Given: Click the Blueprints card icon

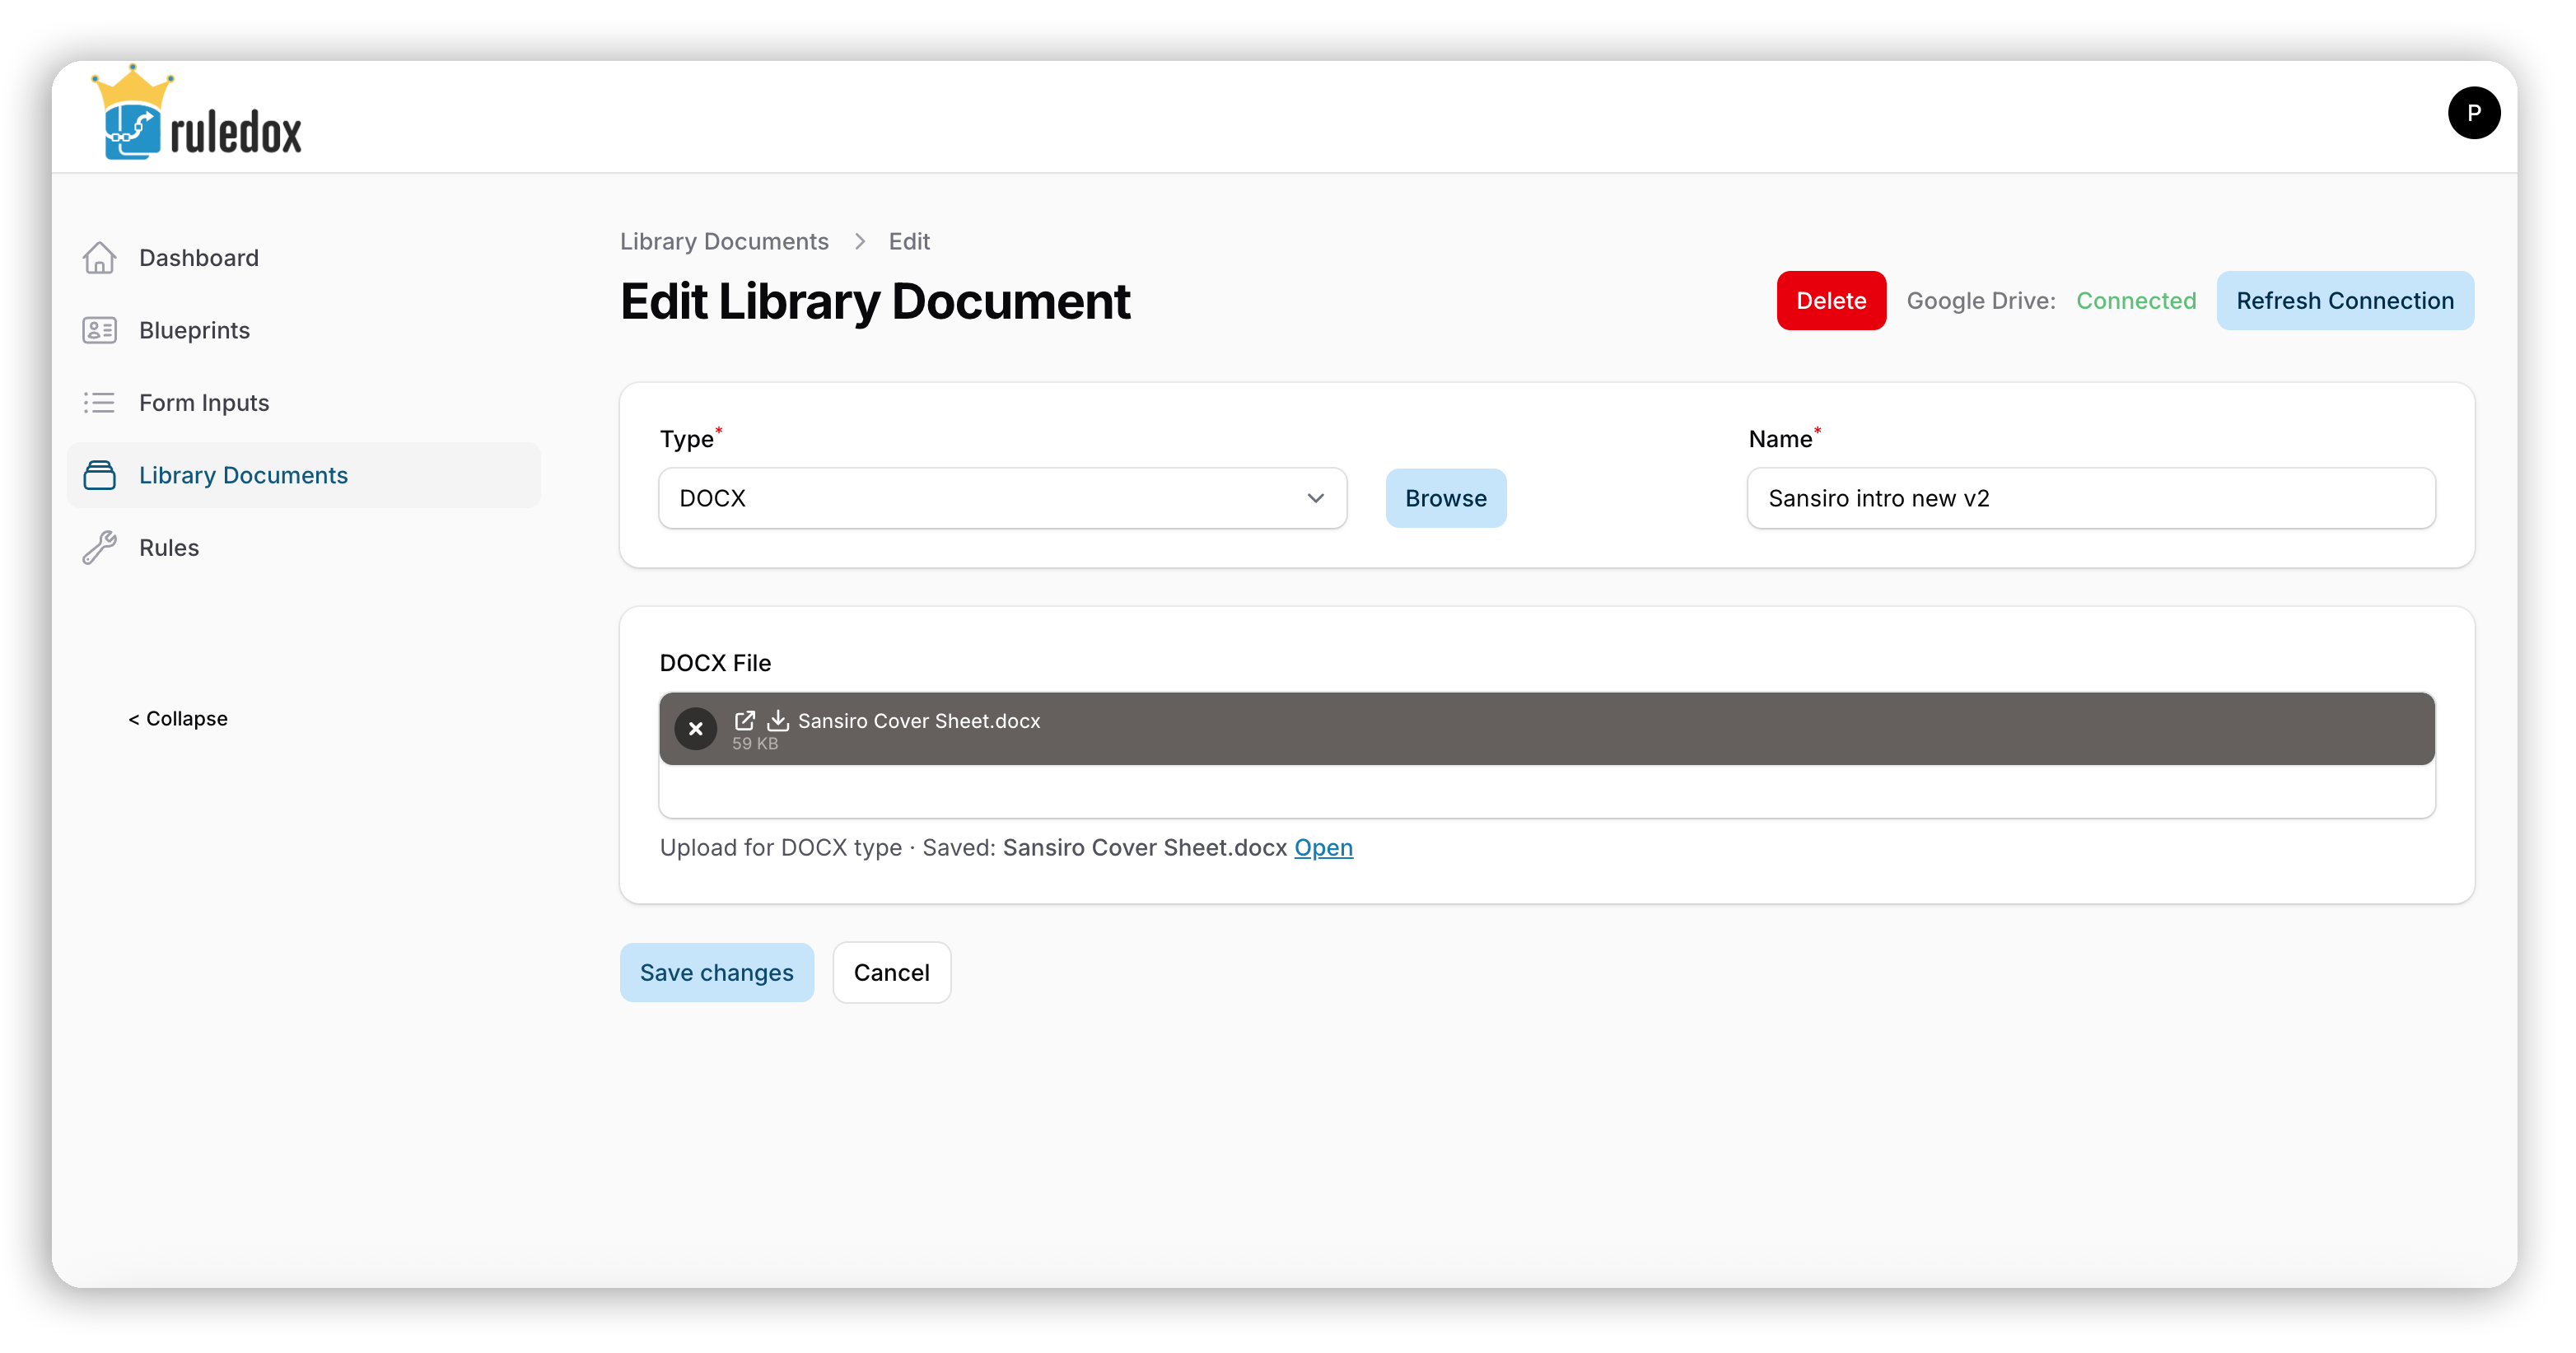Looking at the screenshot, I should point(99,330).
